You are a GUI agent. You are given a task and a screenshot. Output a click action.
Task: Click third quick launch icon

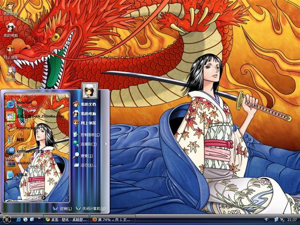click(x=32, y=219)
